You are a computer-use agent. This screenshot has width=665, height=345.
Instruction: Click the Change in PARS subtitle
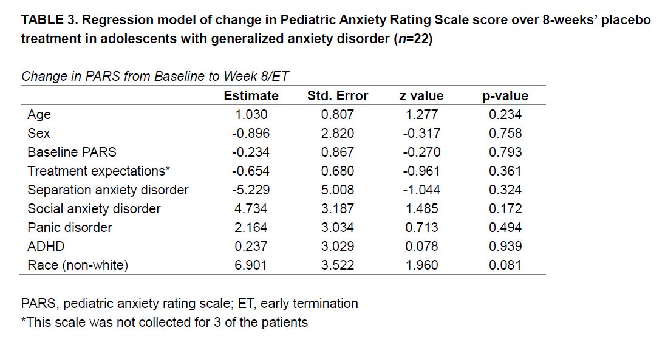pos(155,77)
